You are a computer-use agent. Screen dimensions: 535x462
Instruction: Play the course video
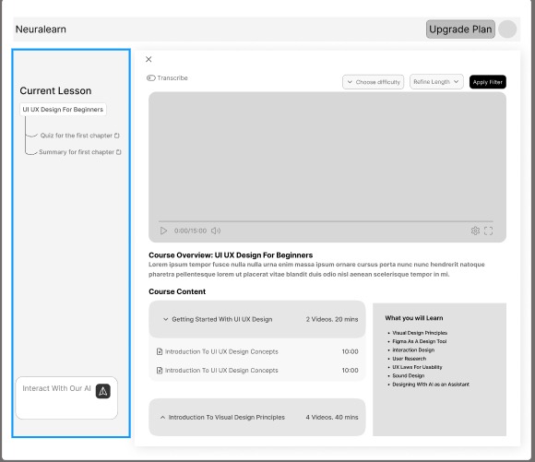coord(163,231)
